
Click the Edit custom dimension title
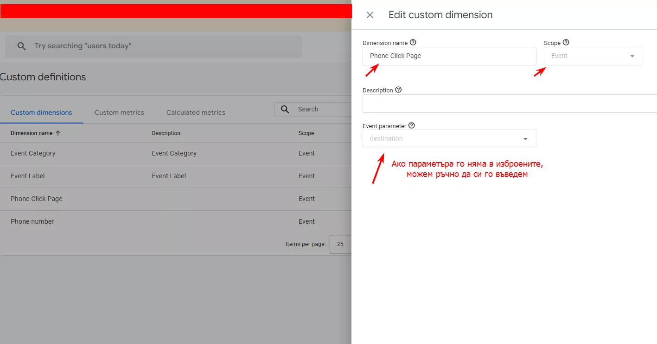[x=440, y=15]
